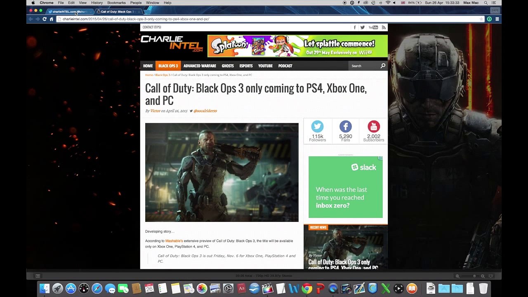Click the Chrome address bar URL
528x297 pixels.
click(136, 19)
